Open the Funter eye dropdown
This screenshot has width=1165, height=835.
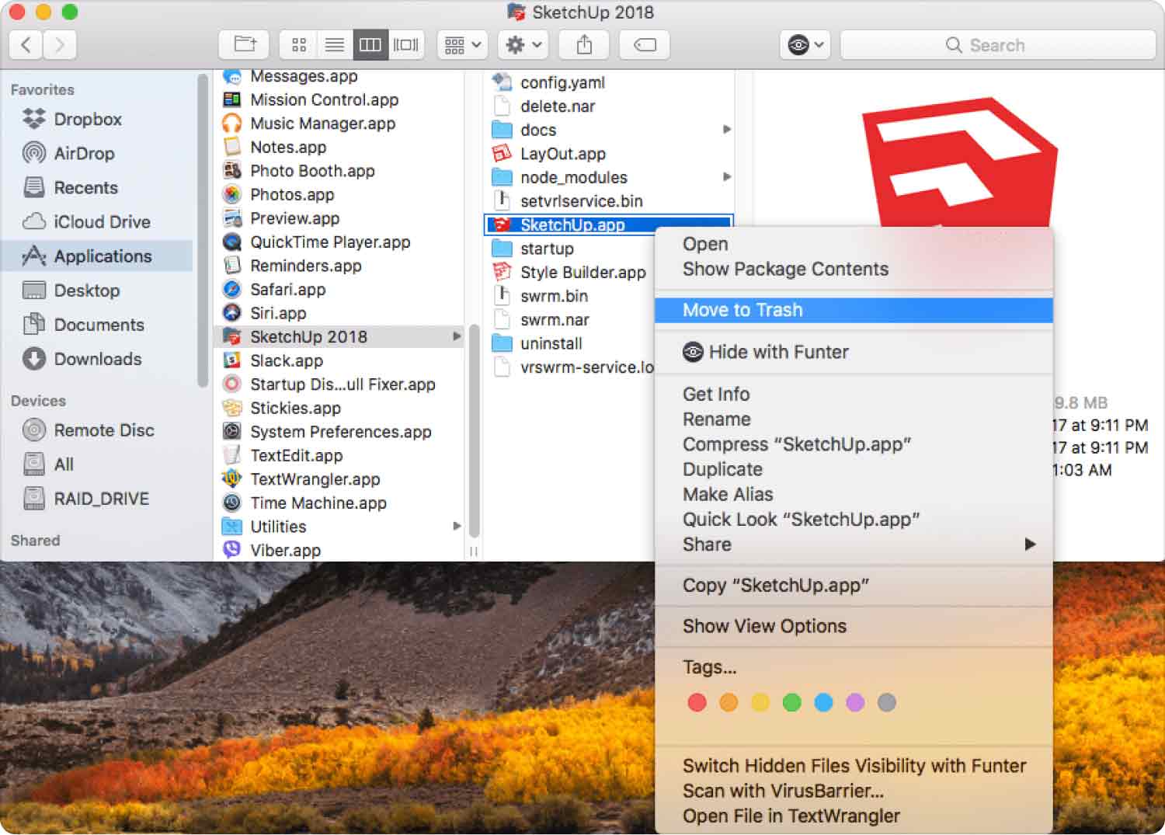[x=805, y=45]
